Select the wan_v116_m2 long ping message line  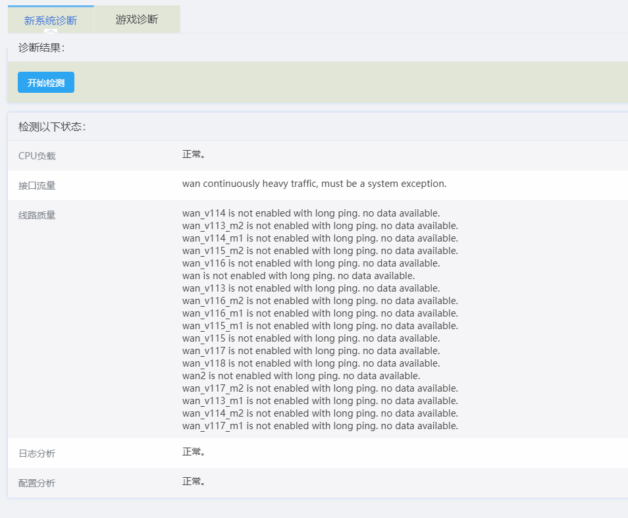pos(320,301)
